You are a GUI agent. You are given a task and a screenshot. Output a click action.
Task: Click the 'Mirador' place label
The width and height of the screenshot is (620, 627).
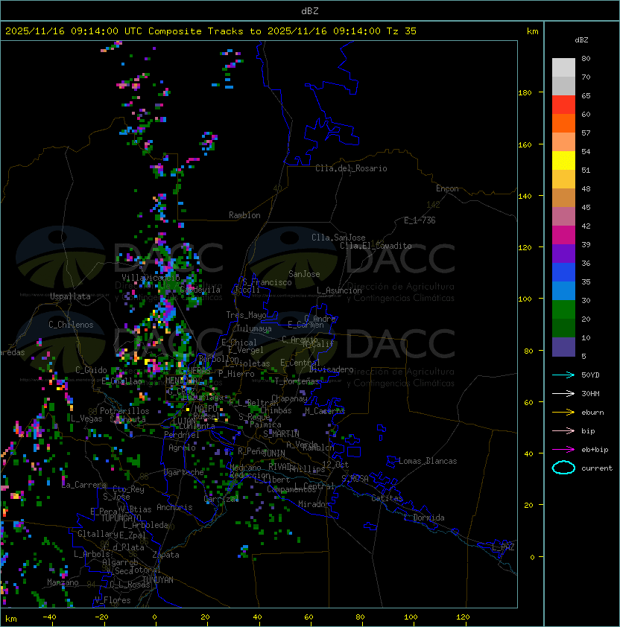pyautogui.click(x=314, y=505)
